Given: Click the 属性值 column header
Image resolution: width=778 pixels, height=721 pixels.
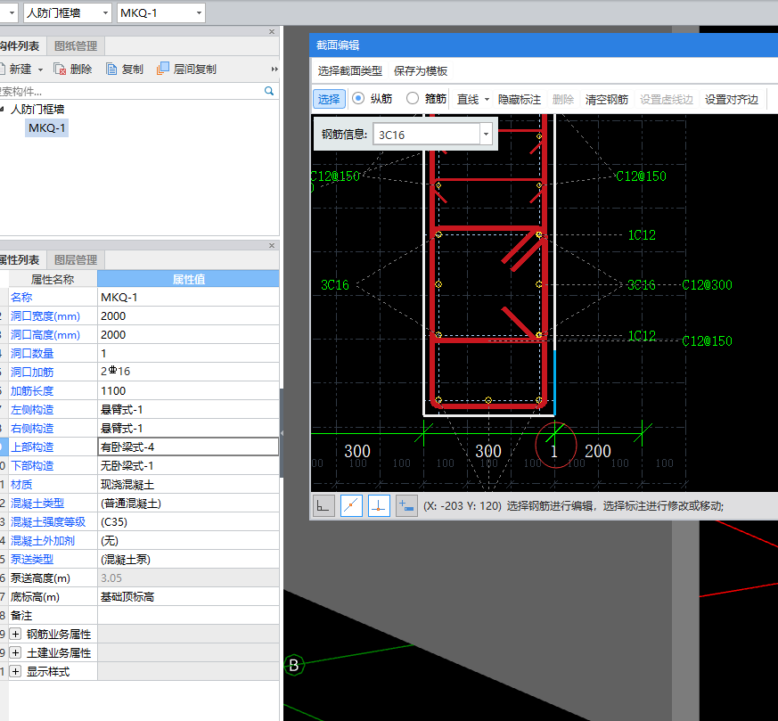Looking at the screenshot, I should 188,279.
